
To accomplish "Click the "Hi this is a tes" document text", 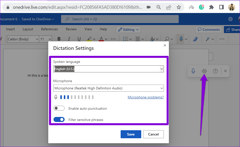I will pos(38,75).
